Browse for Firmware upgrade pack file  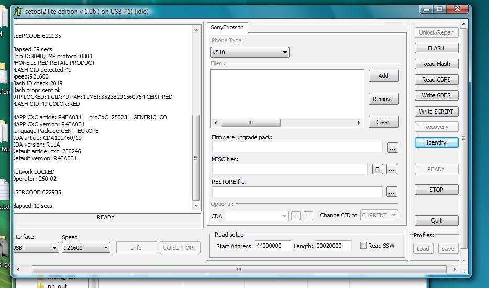pyautogui.click(x=393, y=148)
